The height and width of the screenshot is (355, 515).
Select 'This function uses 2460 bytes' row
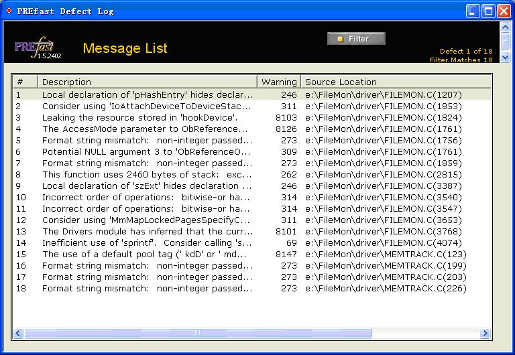[x=252, y=175]
